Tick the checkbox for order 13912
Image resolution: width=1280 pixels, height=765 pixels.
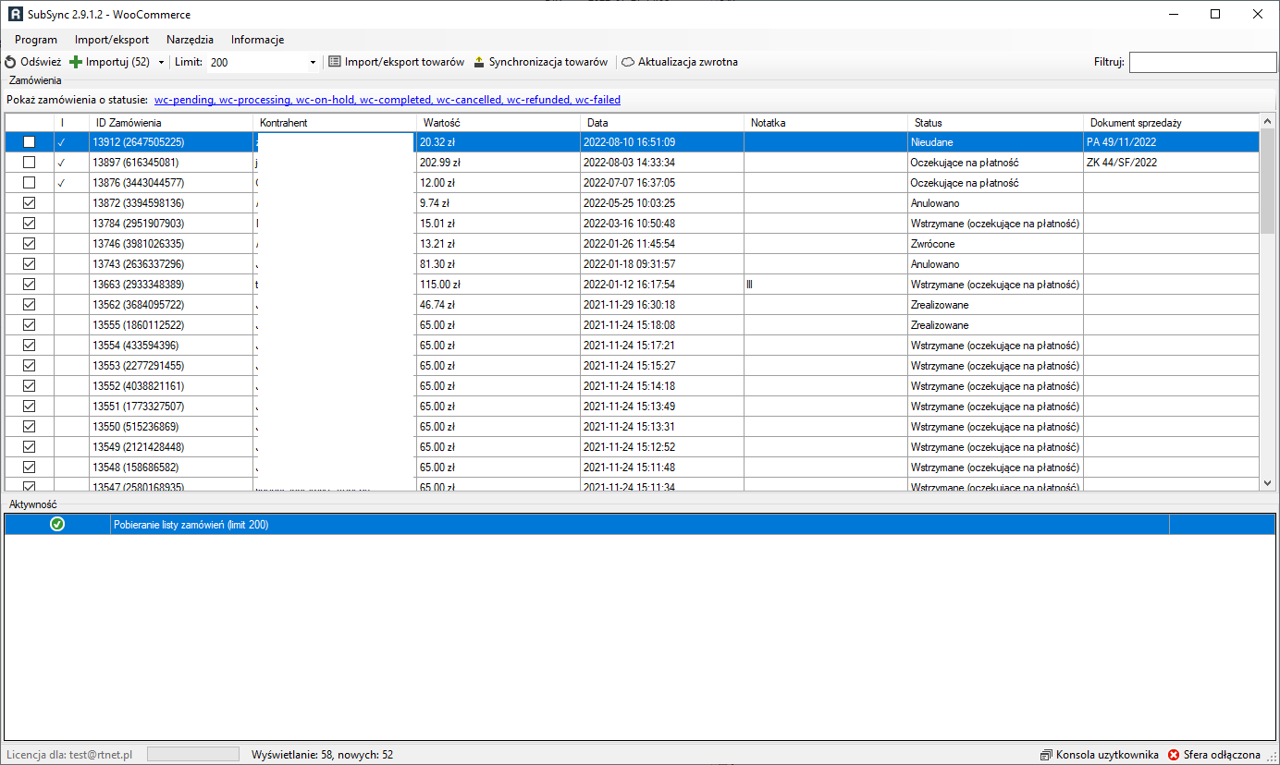(30, 142)
